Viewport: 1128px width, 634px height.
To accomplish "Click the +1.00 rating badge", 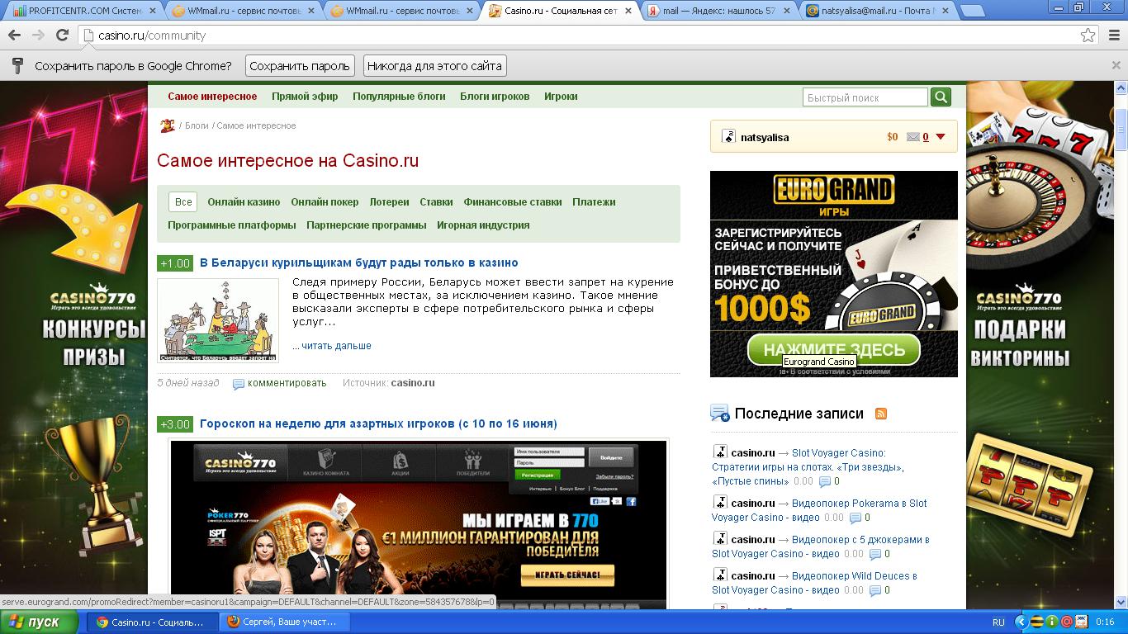I will tap(175, 263).
